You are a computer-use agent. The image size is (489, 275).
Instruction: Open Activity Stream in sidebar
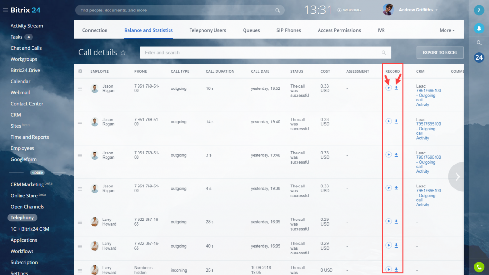[27, 26]
